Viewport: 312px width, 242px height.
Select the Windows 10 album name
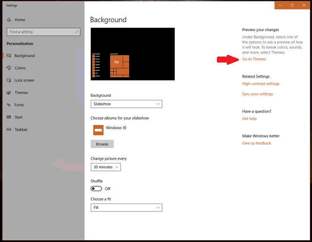click(x=116, y=128)
